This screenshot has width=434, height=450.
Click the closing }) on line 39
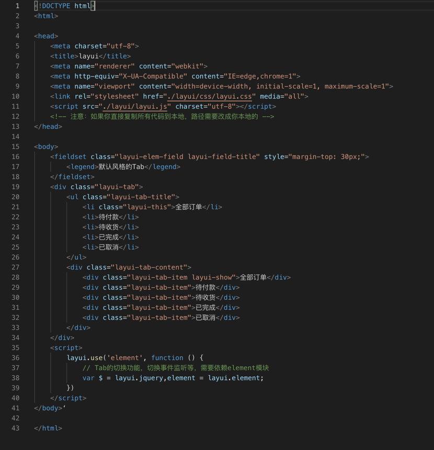tap(70, 388)
